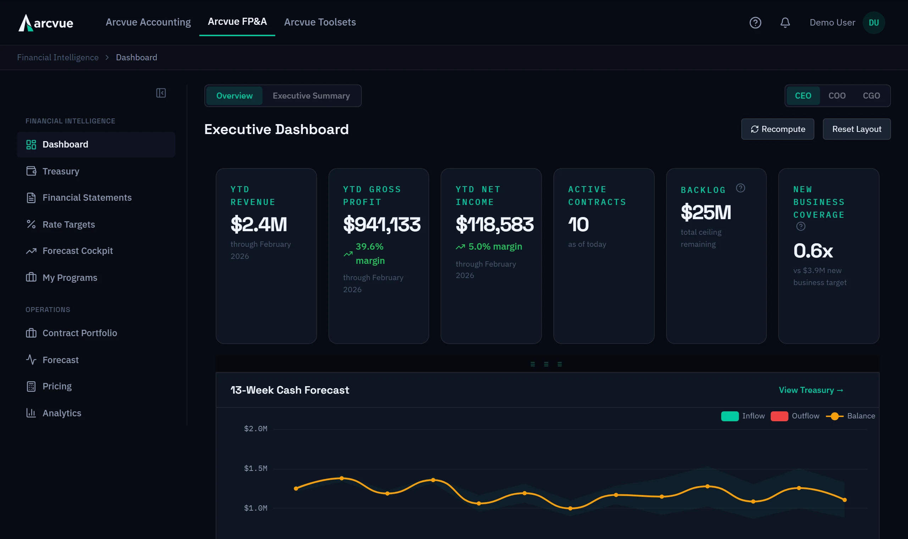The height and width of the screenshot is (539, 908).
Task: Click the Recompute refresh icon
Action: [754, 129]
